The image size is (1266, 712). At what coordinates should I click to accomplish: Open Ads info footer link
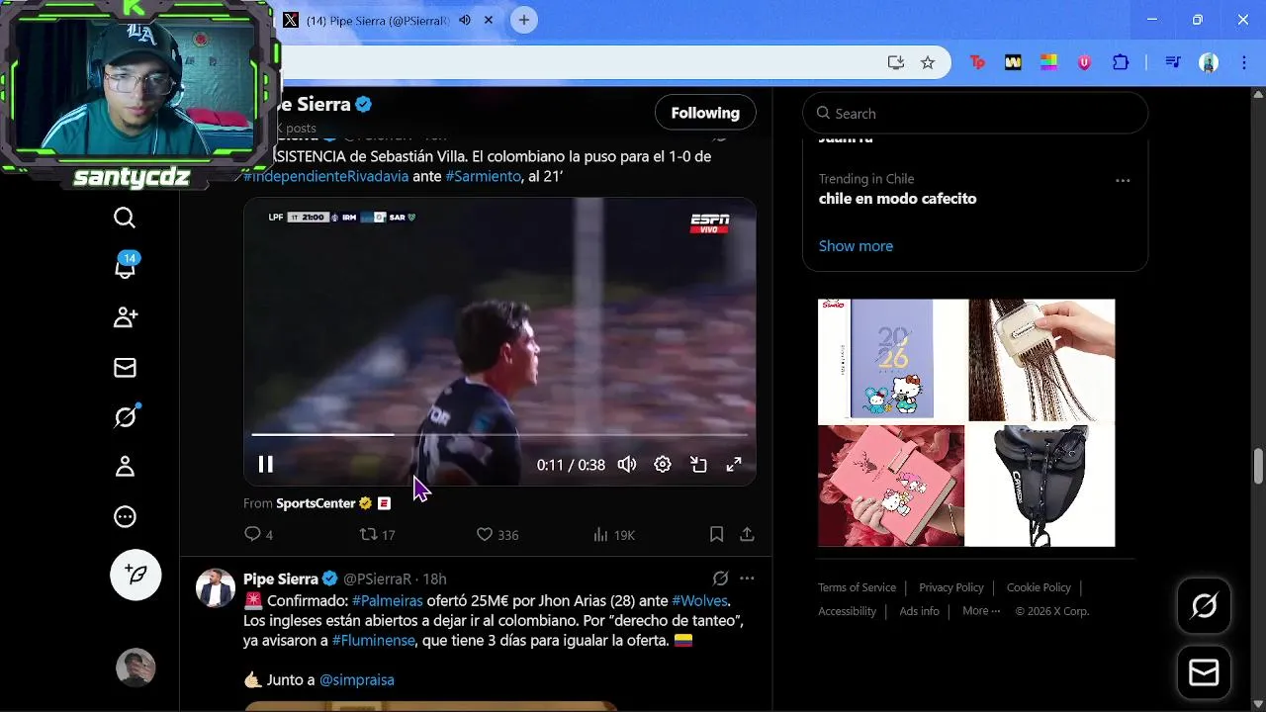coord(919,611)
